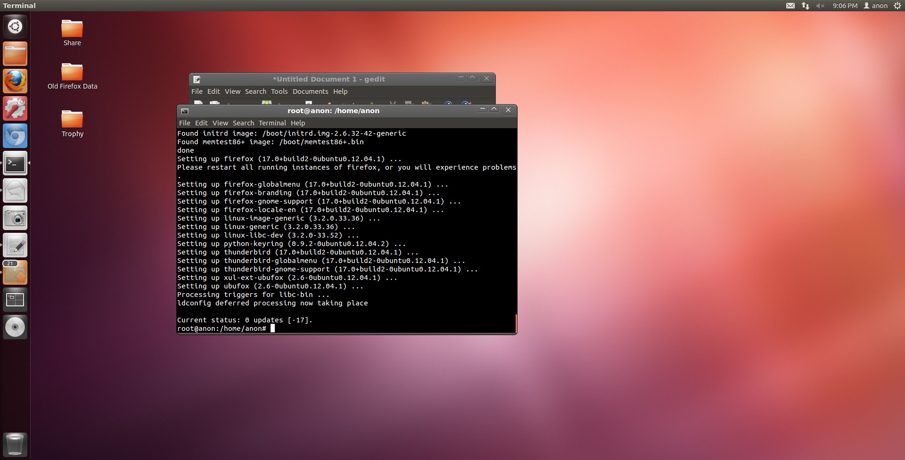Image resolution: width=905 pixels, height=460 pixels.
Task: Open the anon user menu
Action: coord(875,6)
